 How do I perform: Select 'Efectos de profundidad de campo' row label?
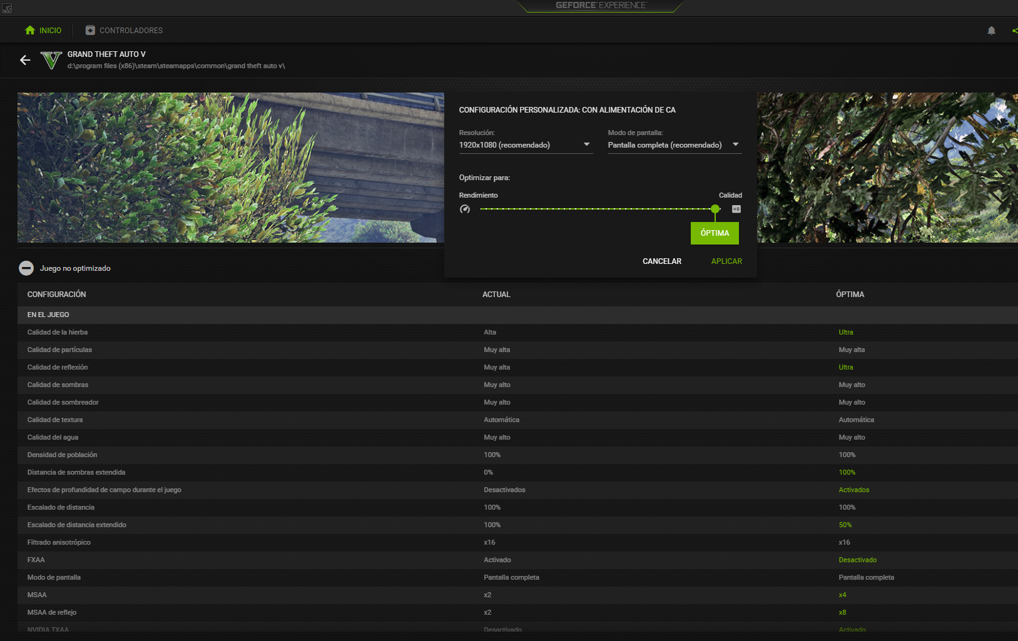(104, 490)
